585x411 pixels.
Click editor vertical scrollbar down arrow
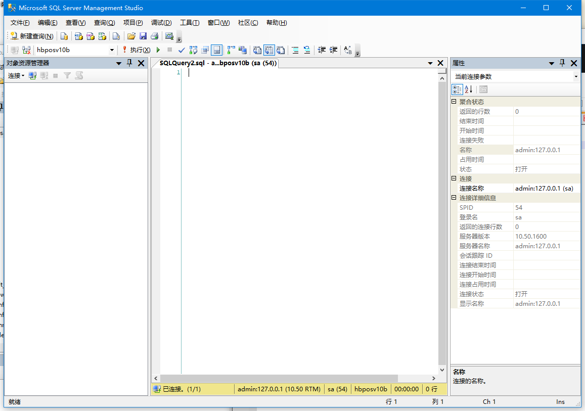(x=442, y=370)
